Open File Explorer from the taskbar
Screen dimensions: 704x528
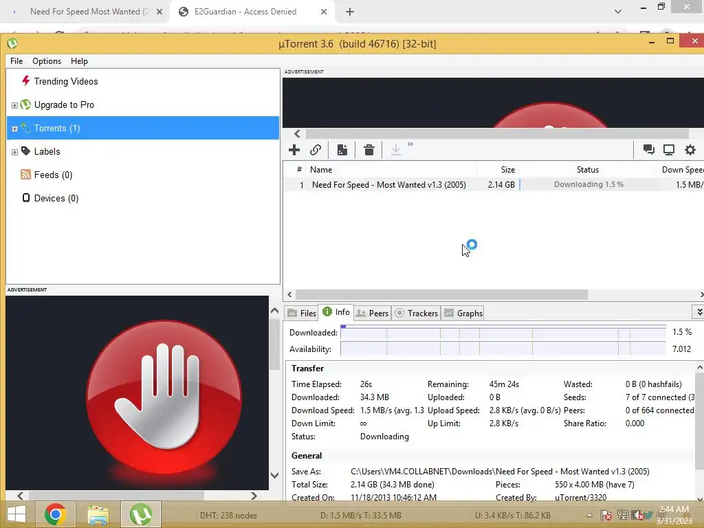pos(98,514)
